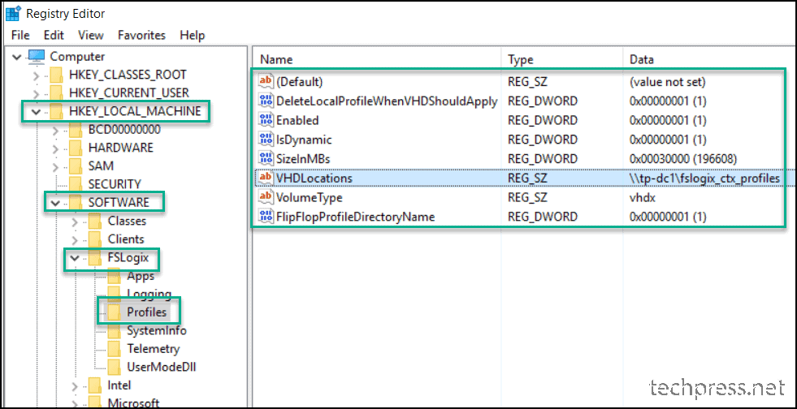Viewport: 797px width, 409px height.
Task: Click the vhdx data cell
Action: [642, 197]
